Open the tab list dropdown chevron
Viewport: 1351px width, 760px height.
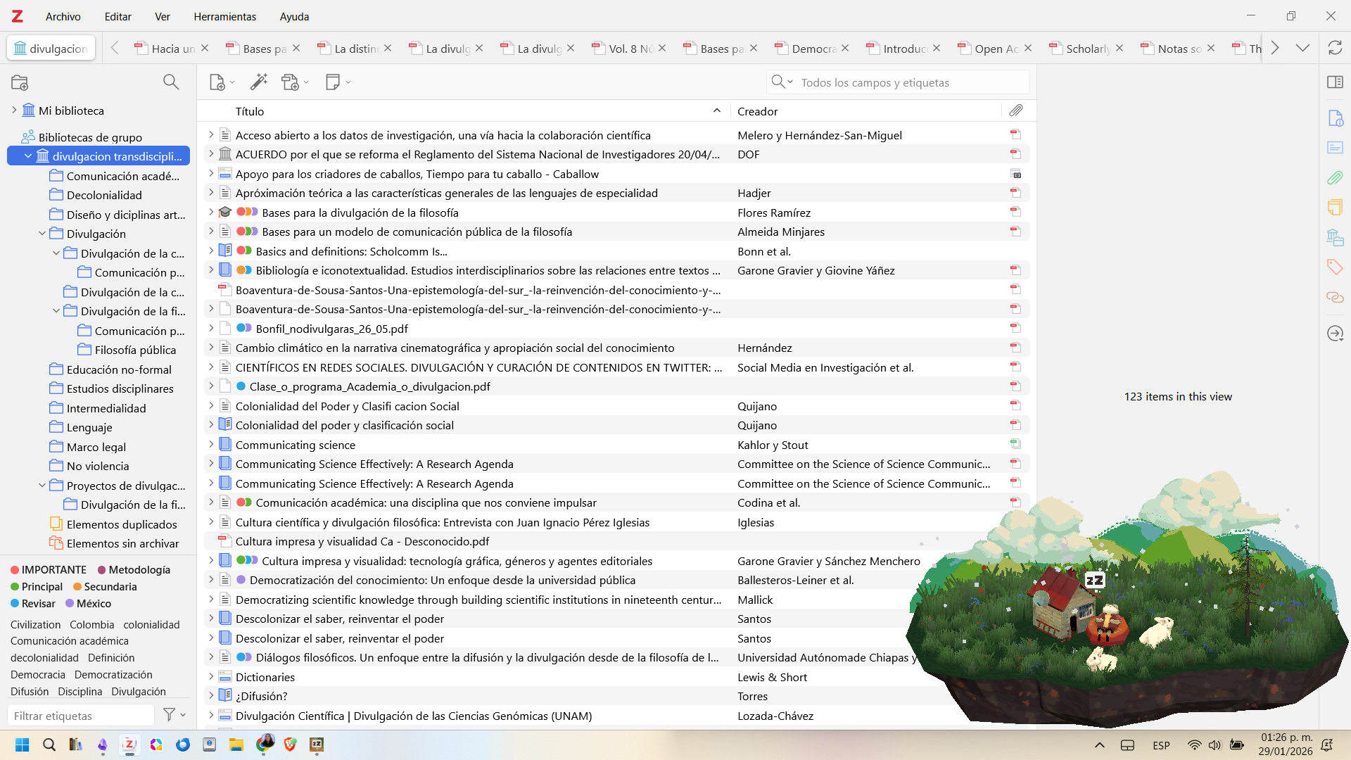coord(1302,48)
